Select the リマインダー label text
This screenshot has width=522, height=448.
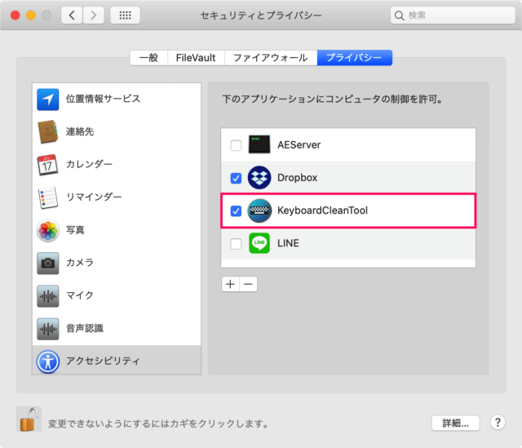click(94, 197)
